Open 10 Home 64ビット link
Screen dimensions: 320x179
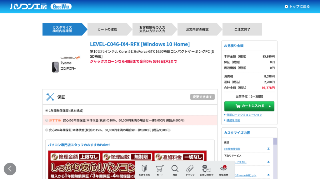246,175
